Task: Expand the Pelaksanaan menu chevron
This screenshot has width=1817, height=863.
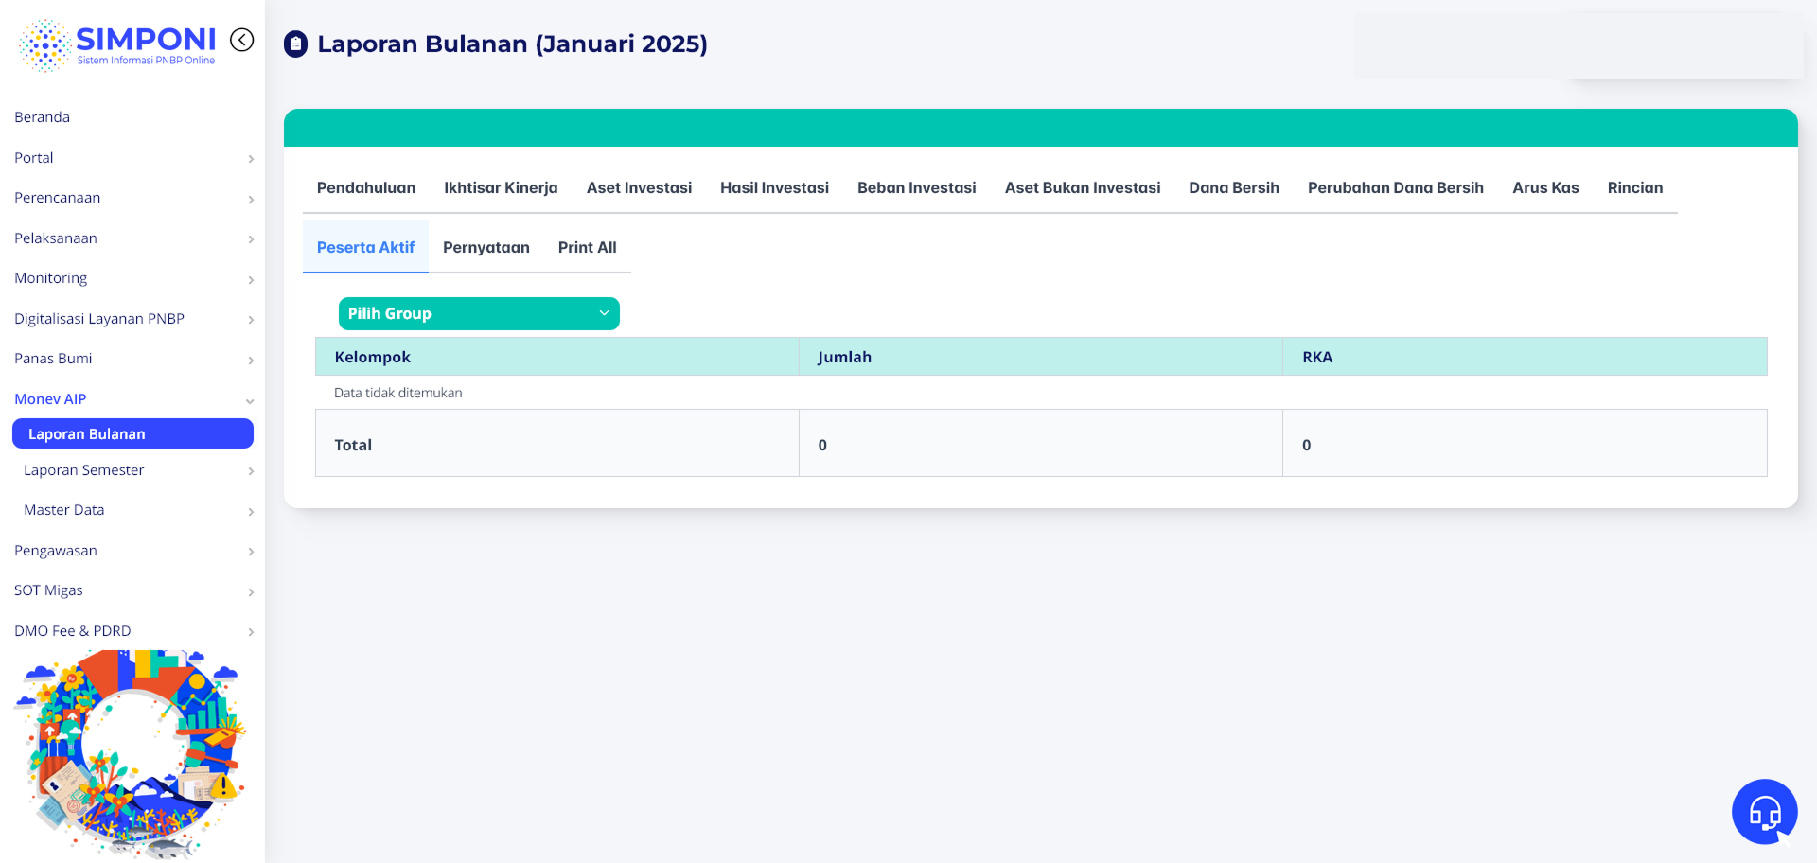Action: 251,239
